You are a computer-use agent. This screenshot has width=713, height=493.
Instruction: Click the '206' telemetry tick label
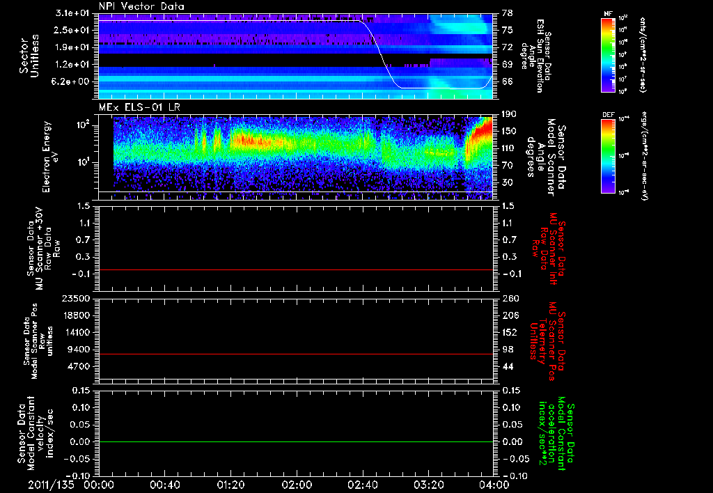510,315
